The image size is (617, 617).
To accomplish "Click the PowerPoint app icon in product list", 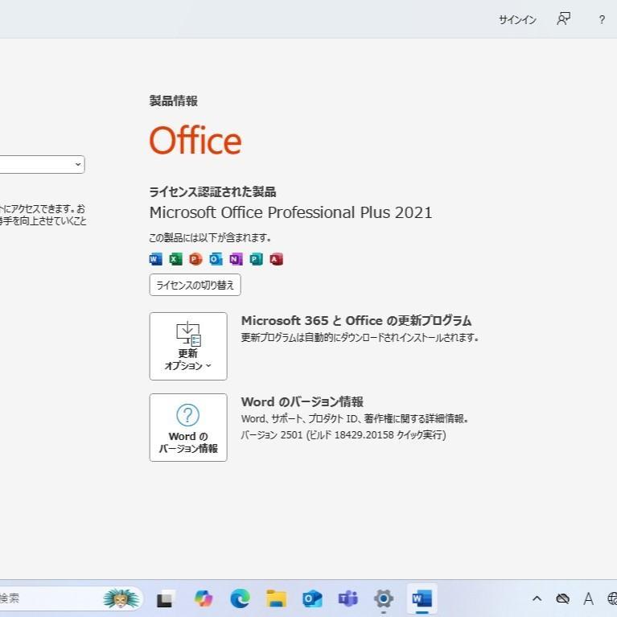I will [195, 259].
